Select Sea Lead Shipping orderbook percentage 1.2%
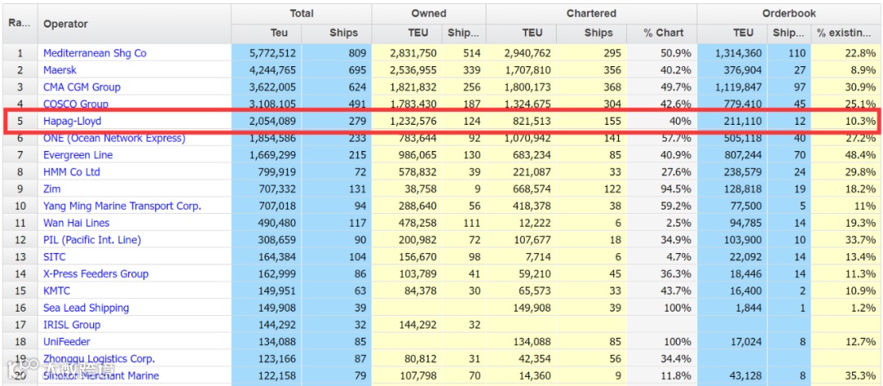Image resolution: width=883 pixels, height=386 pixels. click(864, 308)
